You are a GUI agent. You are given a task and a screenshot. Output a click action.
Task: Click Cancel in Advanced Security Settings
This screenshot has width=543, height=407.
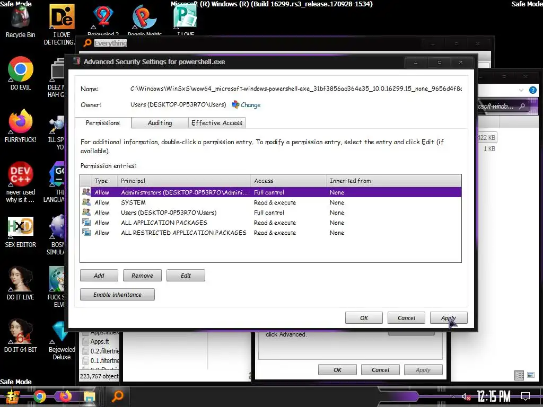pyautogui.click(x=406, y=318)
